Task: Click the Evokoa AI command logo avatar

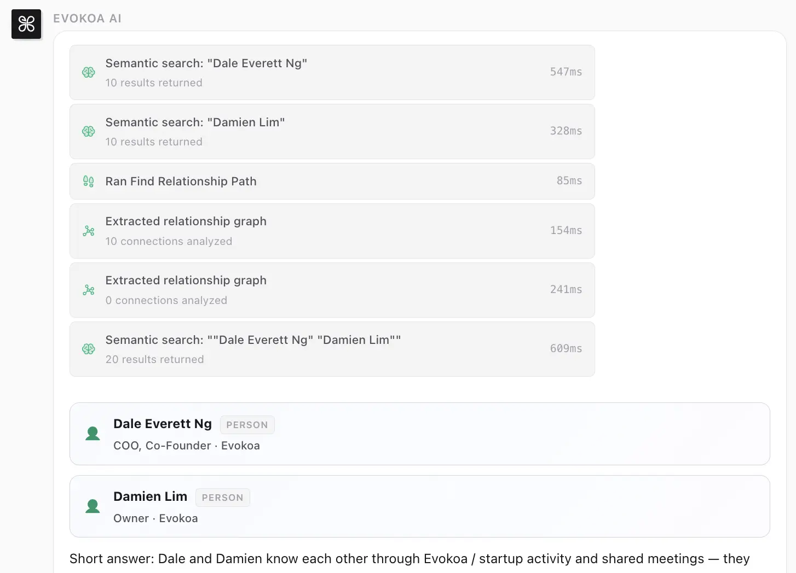Action: click(26, 24)
